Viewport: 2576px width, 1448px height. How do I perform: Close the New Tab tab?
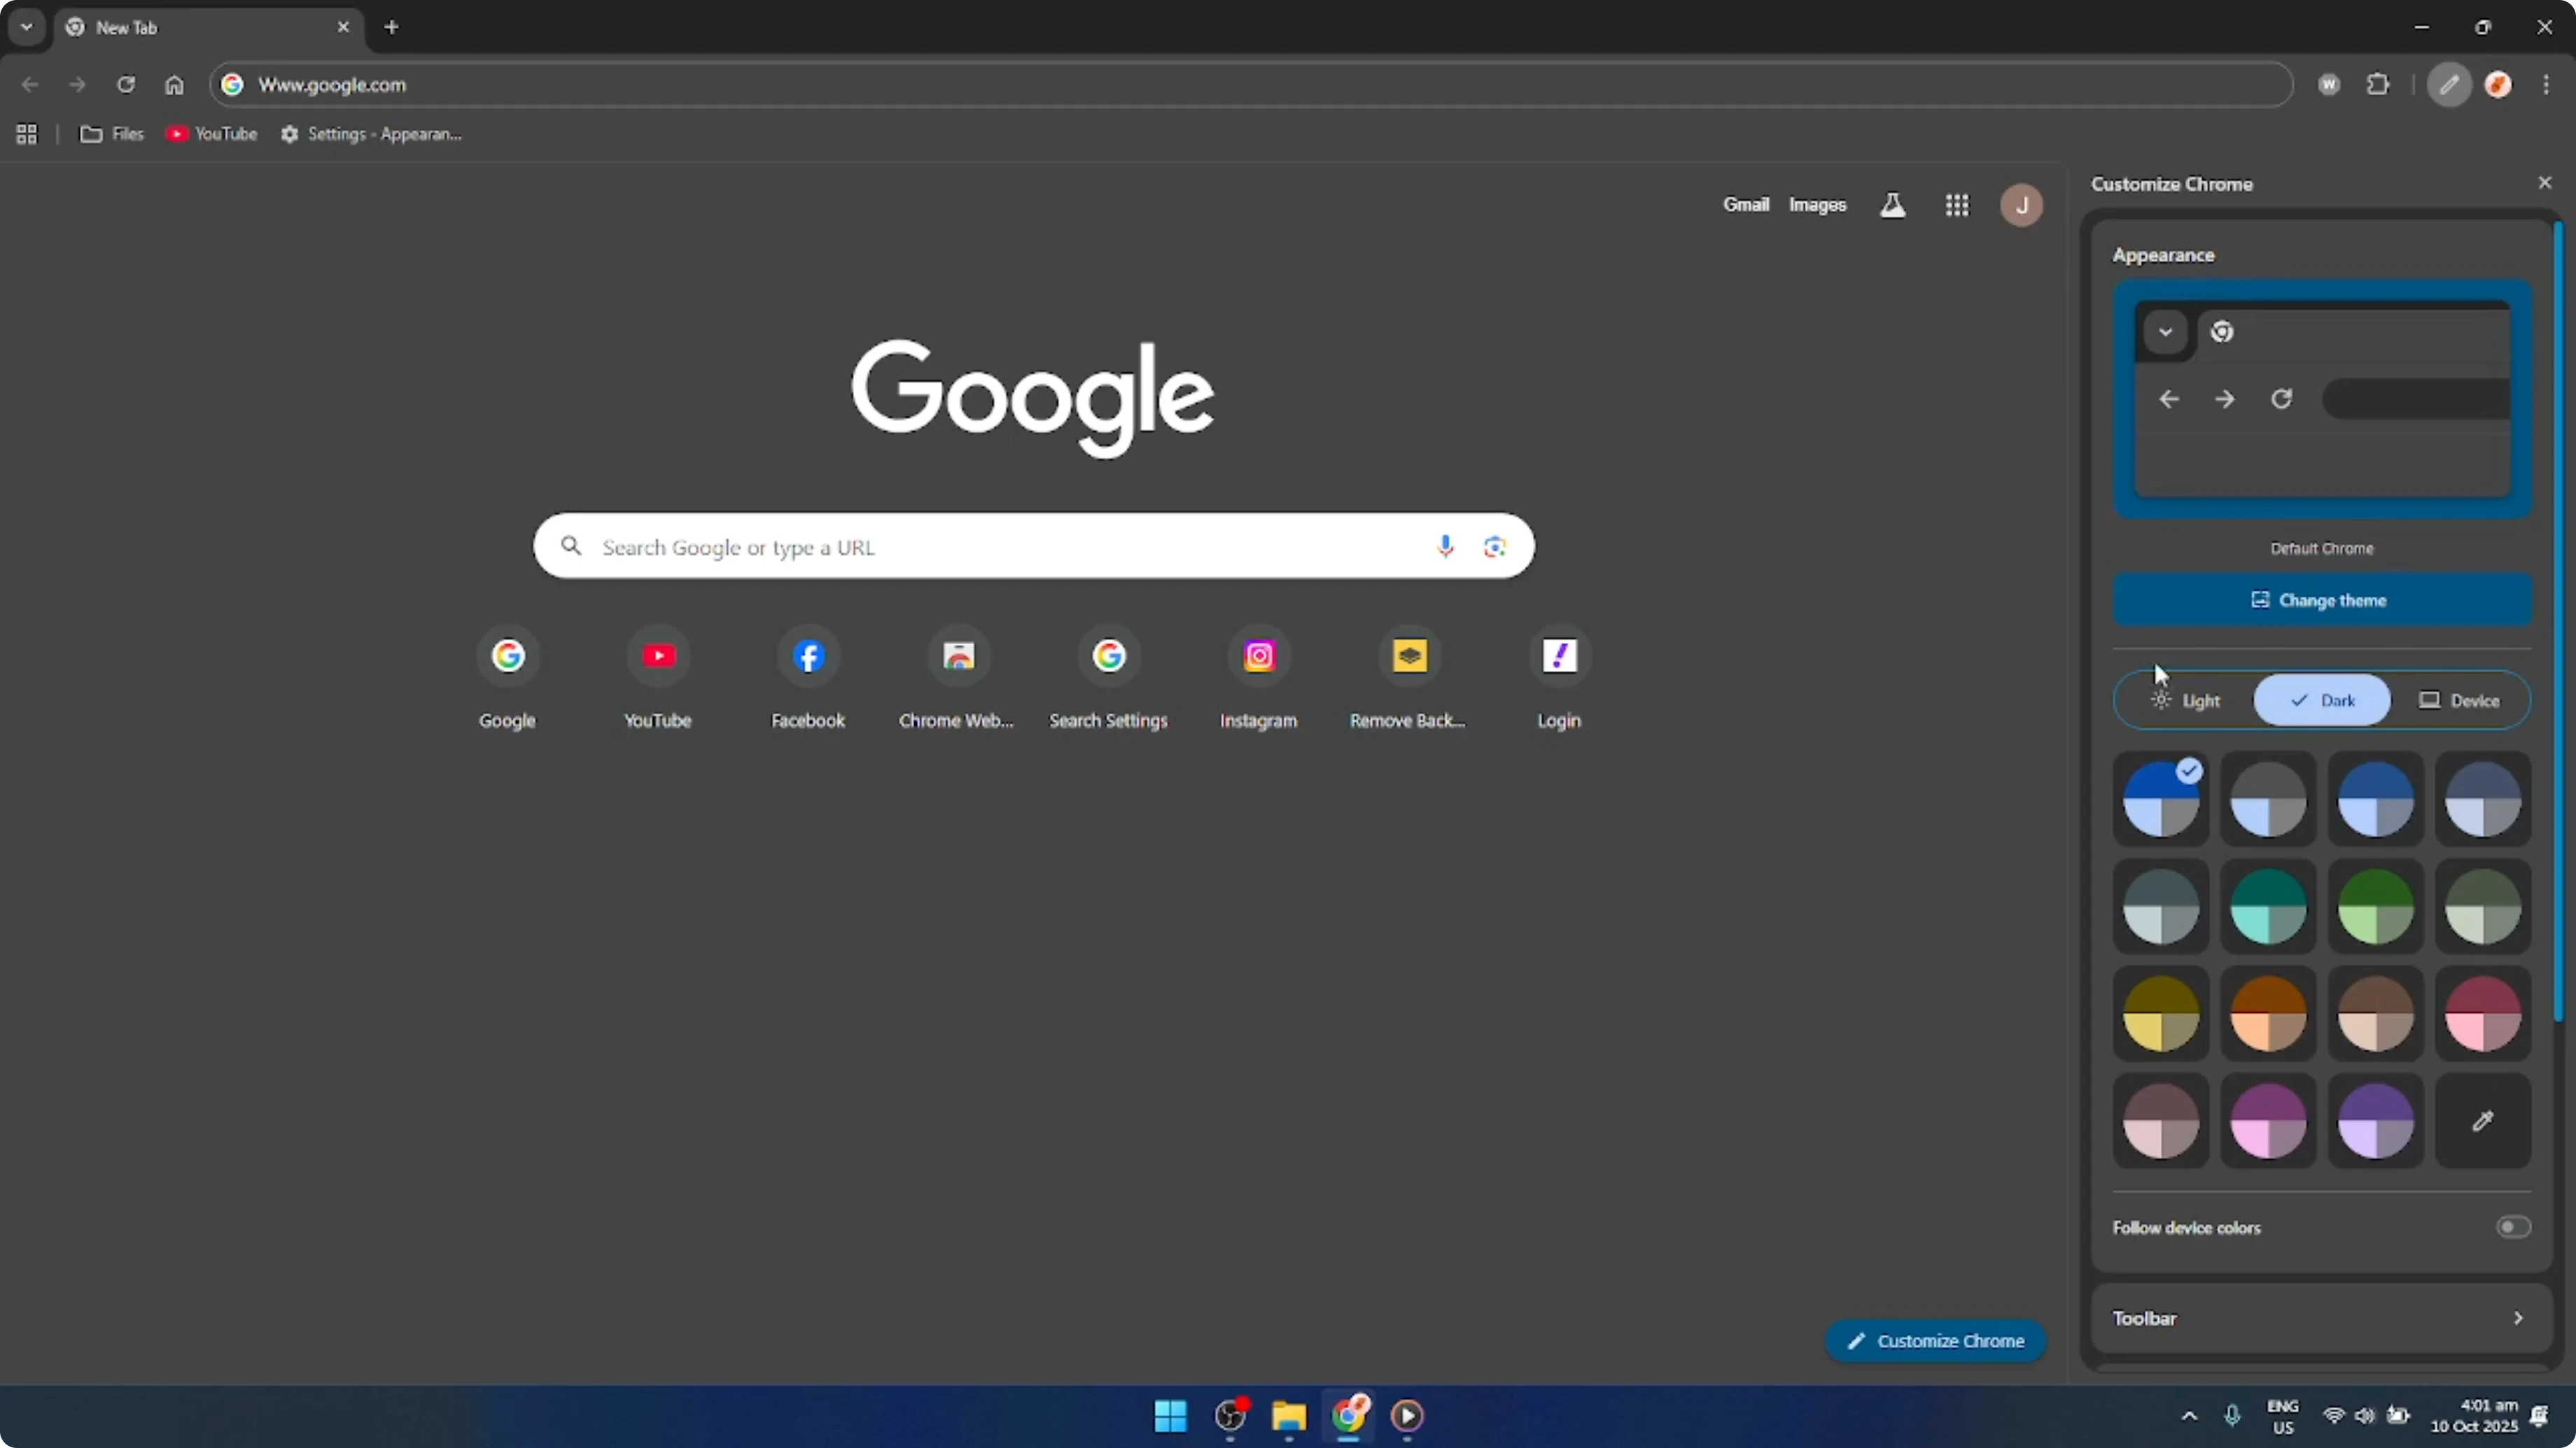[x=343, y=27]
